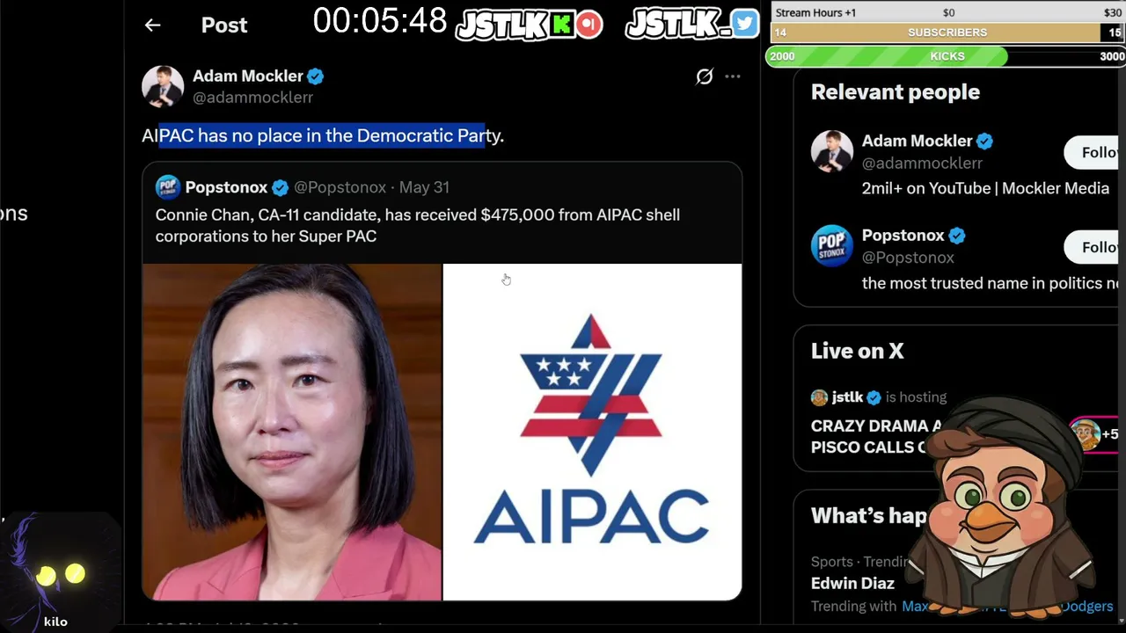This screenshot has height=633, width=1126.
Task: Click Adam Mockler's name under Relevant people
Action: [x=917, y=141]
